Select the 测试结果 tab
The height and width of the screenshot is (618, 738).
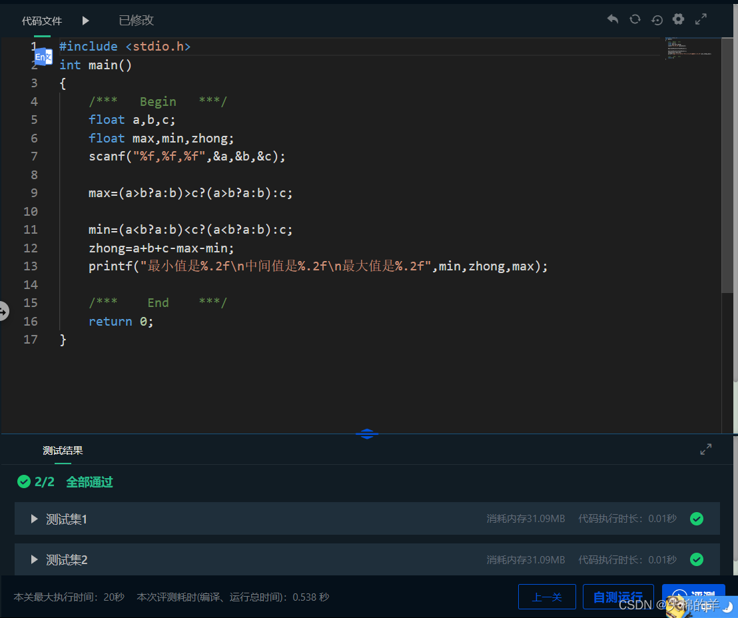(63, 450)
